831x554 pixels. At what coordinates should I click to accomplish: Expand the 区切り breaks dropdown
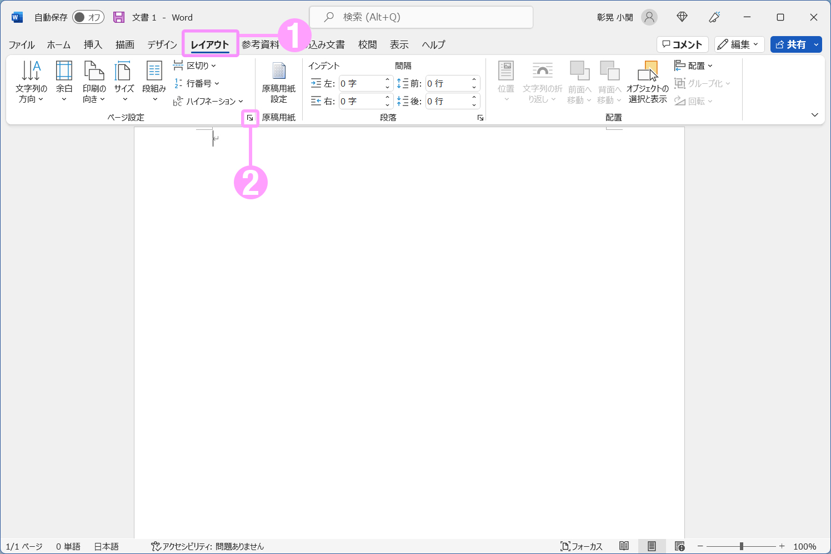click(x=194, y=66)
